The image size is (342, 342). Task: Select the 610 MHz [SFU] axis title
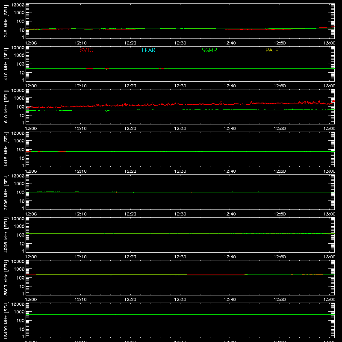coord(6,107)
